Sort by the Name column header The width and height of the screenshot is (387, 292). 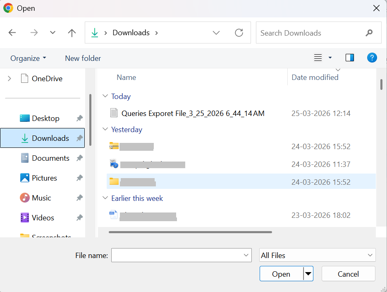[127, 77]
